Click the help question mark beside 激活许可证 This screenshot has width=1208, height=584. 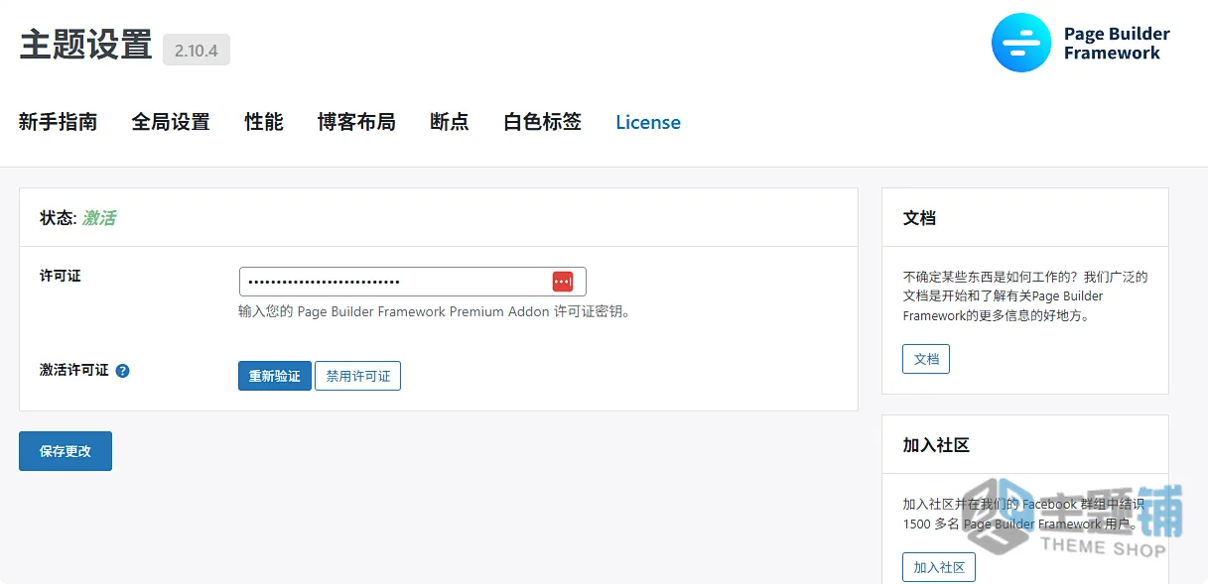pyautogui.click(x=123, y=371)
